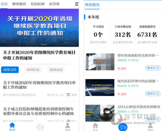Screen dimensions: 162x131
Task: Tap the 我的 profile icon in right bottom bar
Action: point(150,125)
